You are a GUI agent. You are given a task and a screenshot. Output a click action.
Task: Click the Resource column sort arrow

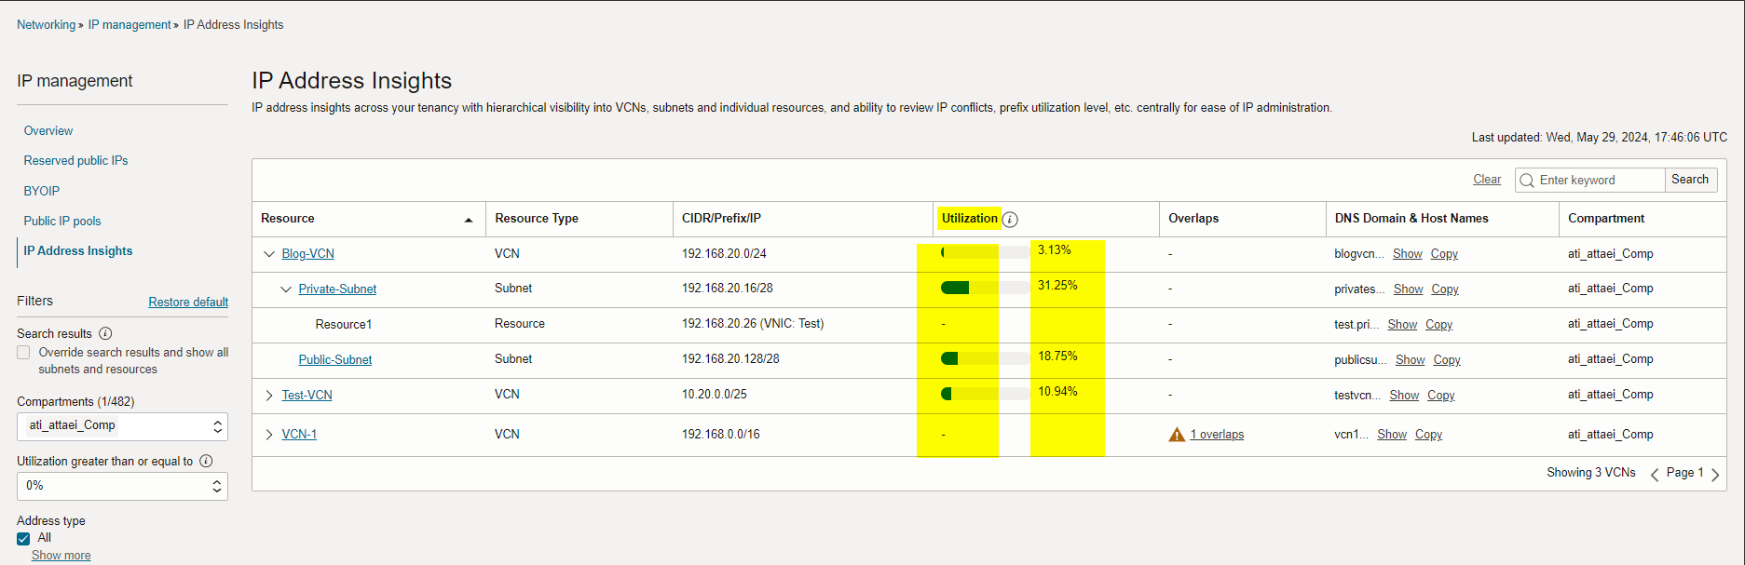click(x=469, y=220)
